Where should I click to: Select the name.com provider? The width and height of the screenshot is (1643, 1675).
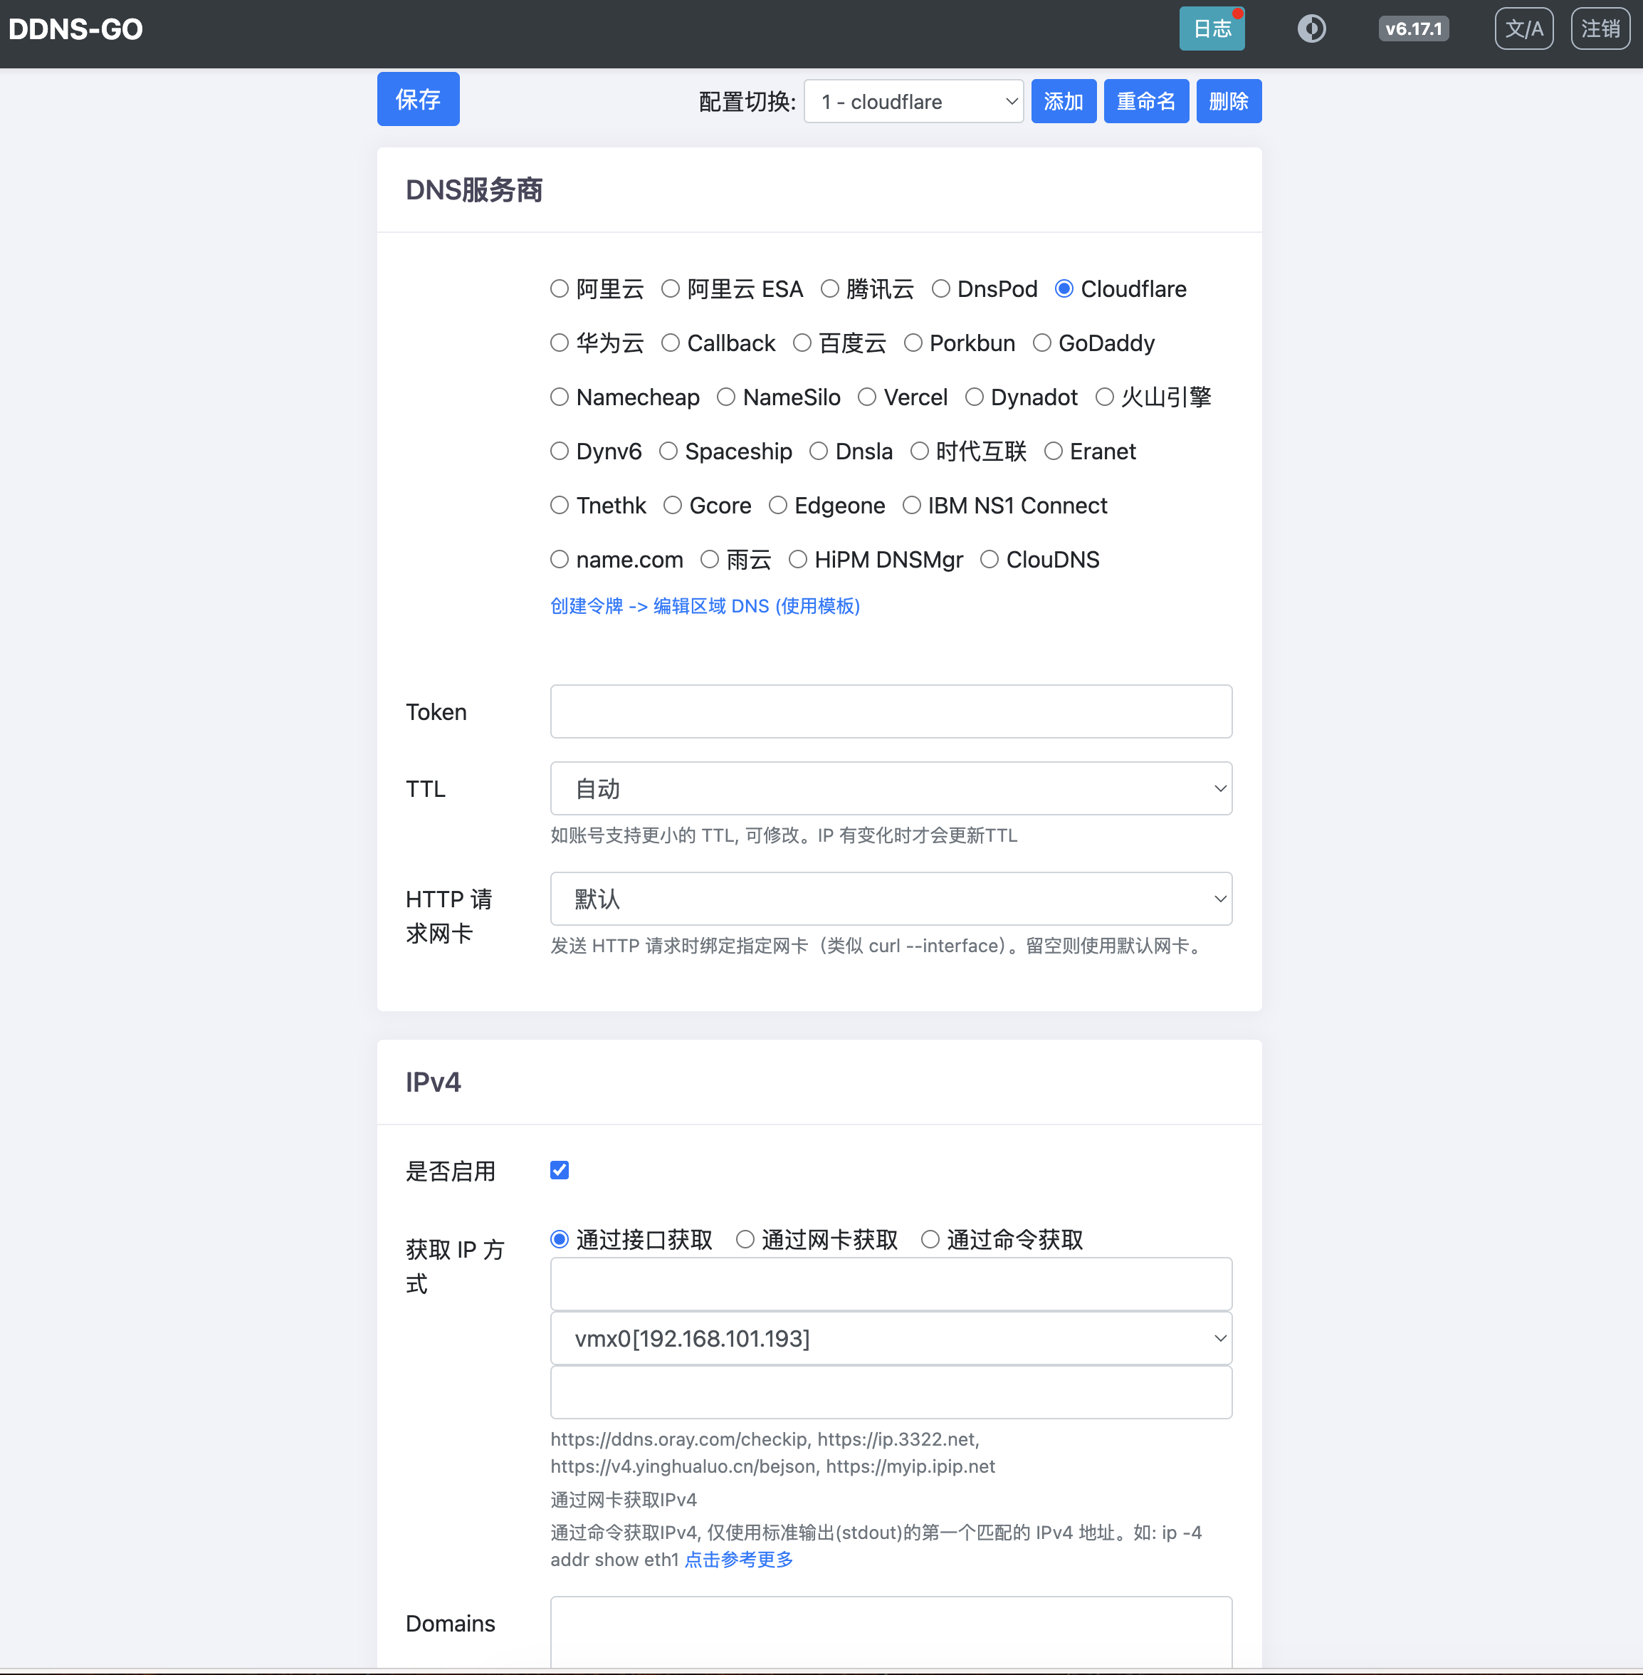pos(559,560)
